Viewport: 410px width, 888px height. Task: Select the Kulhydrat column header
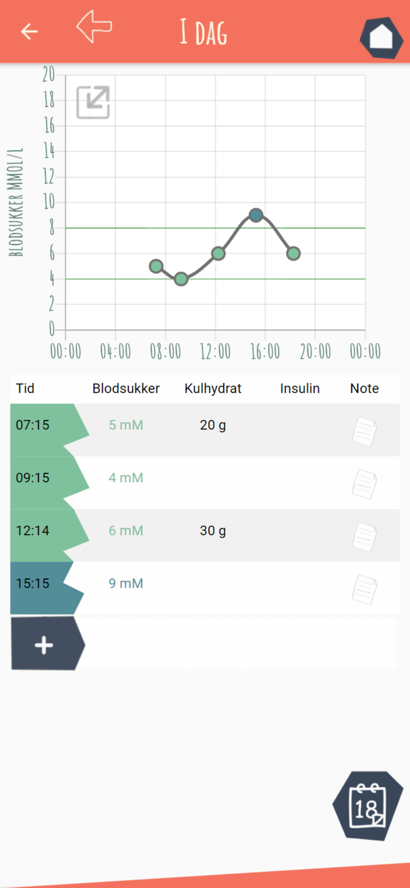pos(213,388)
